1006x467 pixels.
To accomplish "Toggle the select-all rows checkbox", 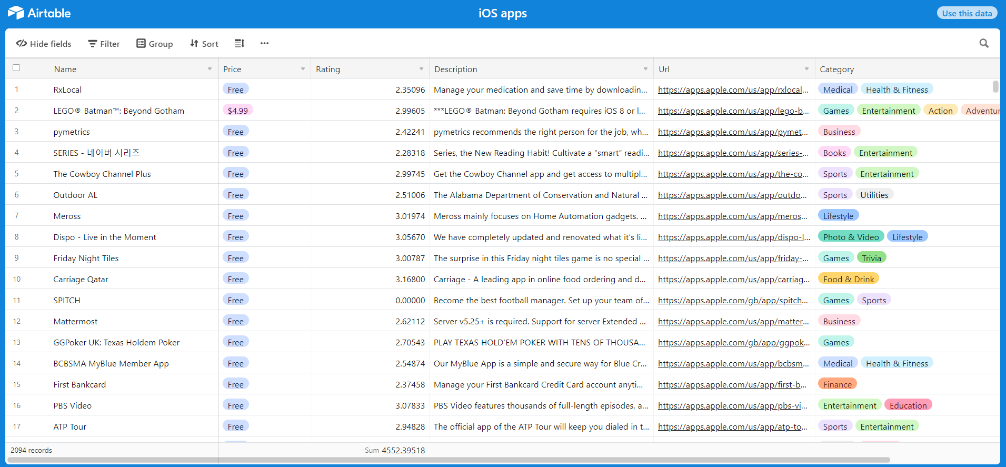I will pyautogui.click(x=16, y=68).
